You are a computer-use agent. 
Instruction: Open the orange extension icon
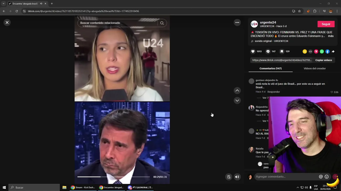[x=308, y=11]
